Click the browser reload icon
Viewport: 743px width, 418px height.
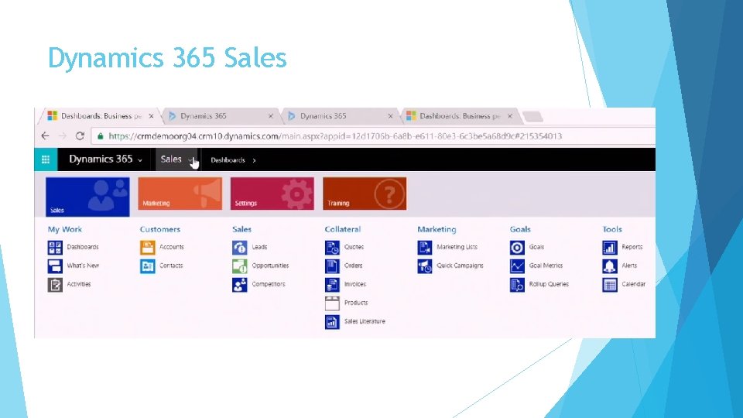[80, 136]
